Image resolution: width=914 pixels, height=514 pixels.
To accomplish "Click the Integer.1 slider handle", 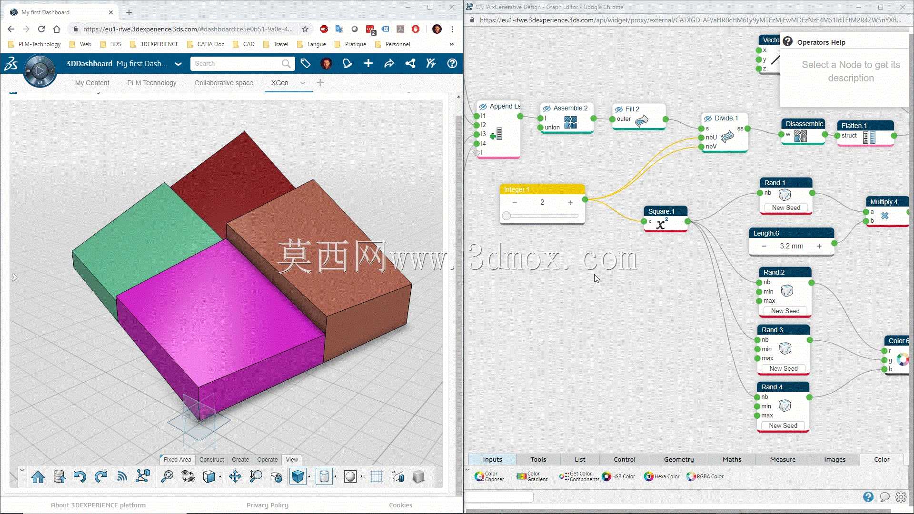I will coord(507,216).
